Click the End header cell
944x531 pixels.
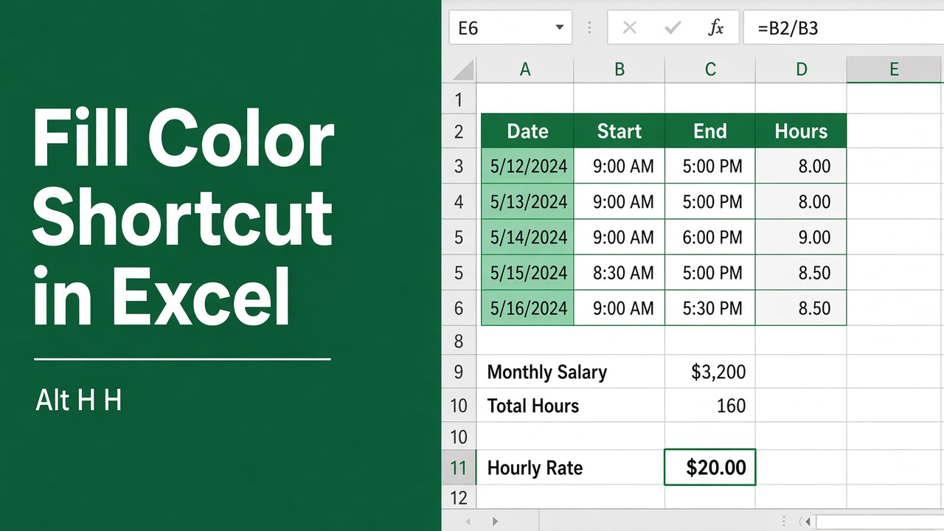(710, 131)
